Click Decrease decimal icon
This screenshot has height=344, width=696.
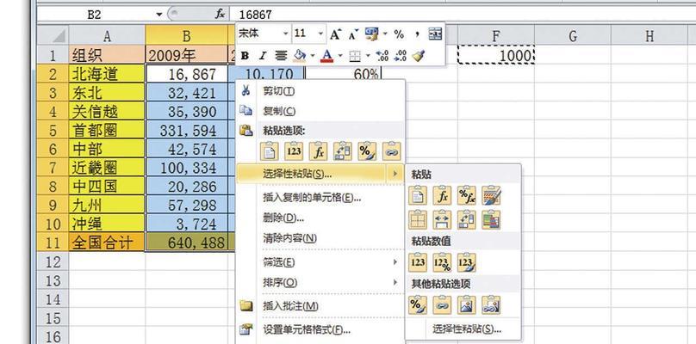[400, 55]
